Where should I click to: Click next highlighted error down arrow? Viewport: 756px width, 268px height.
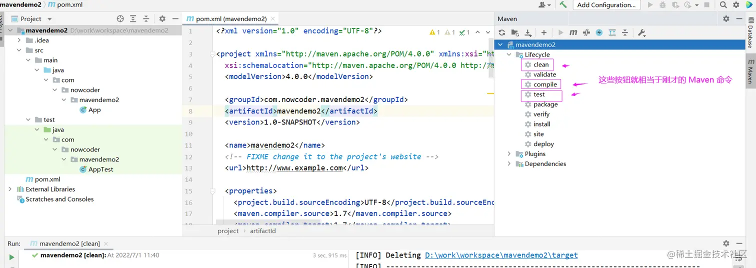click(488, 32)
